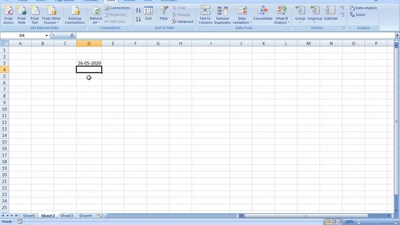Click the formula bar input field

(x=235, y=36)
